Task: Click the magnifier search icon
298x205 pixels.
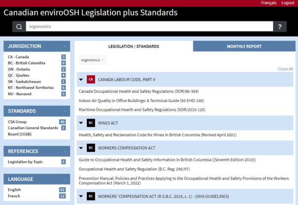Action: (19, 26)
